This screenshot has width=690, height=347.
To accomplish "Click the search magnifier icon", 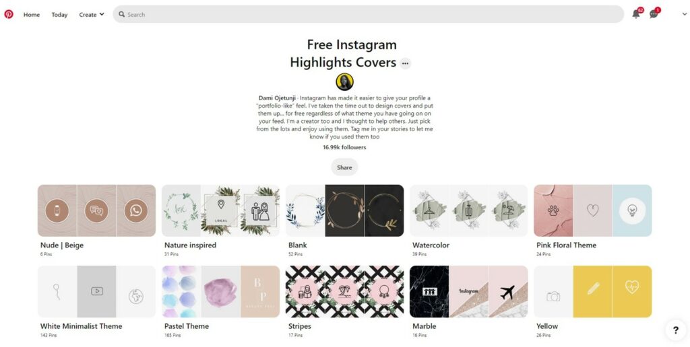I will coord(122,14).
